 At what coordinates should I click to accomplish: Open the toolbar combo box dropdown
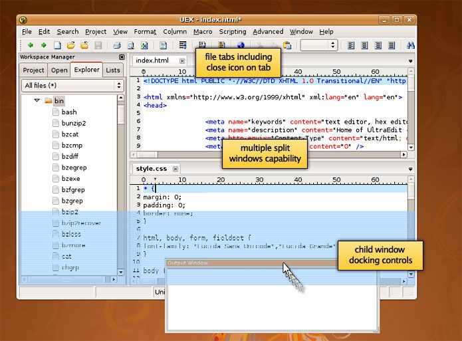332,45
